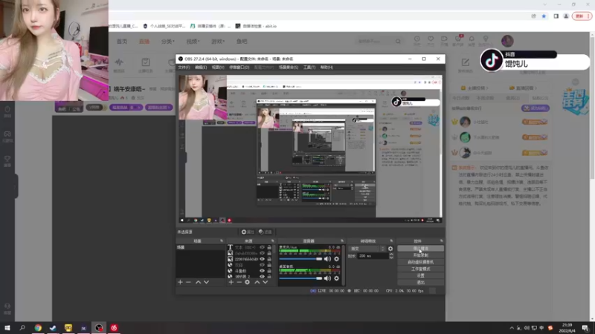Open desktop audio channel gear settings
Viewport: 595px width, 334px height.
tap(337, 278)
